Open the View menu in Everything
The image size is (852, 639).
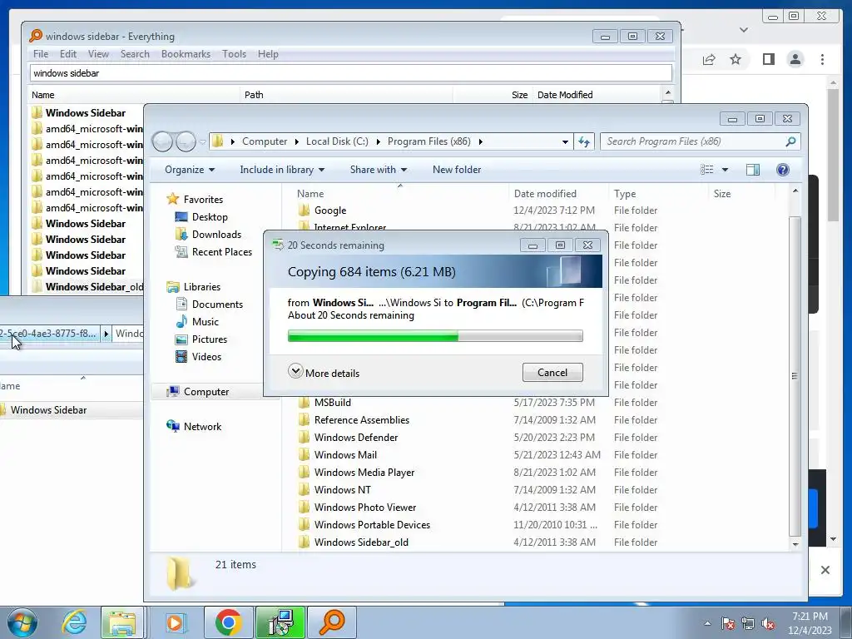(x=98, y=54)
